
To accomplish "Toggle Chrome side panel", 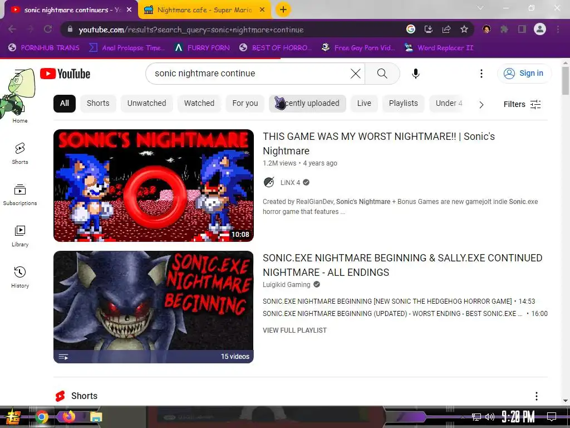I will [522, 29].
